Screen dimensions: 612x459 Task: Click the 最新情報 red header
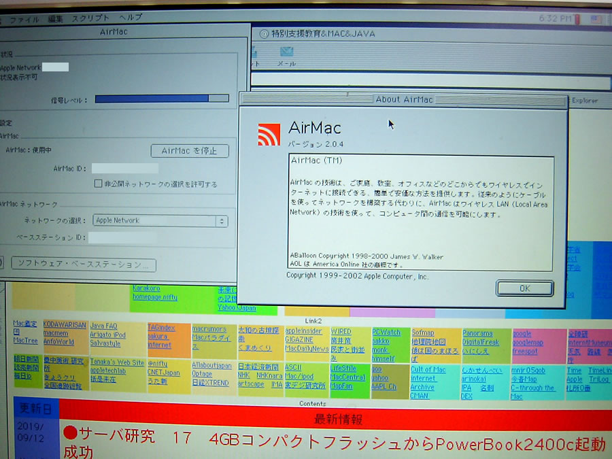pos(339,420)
